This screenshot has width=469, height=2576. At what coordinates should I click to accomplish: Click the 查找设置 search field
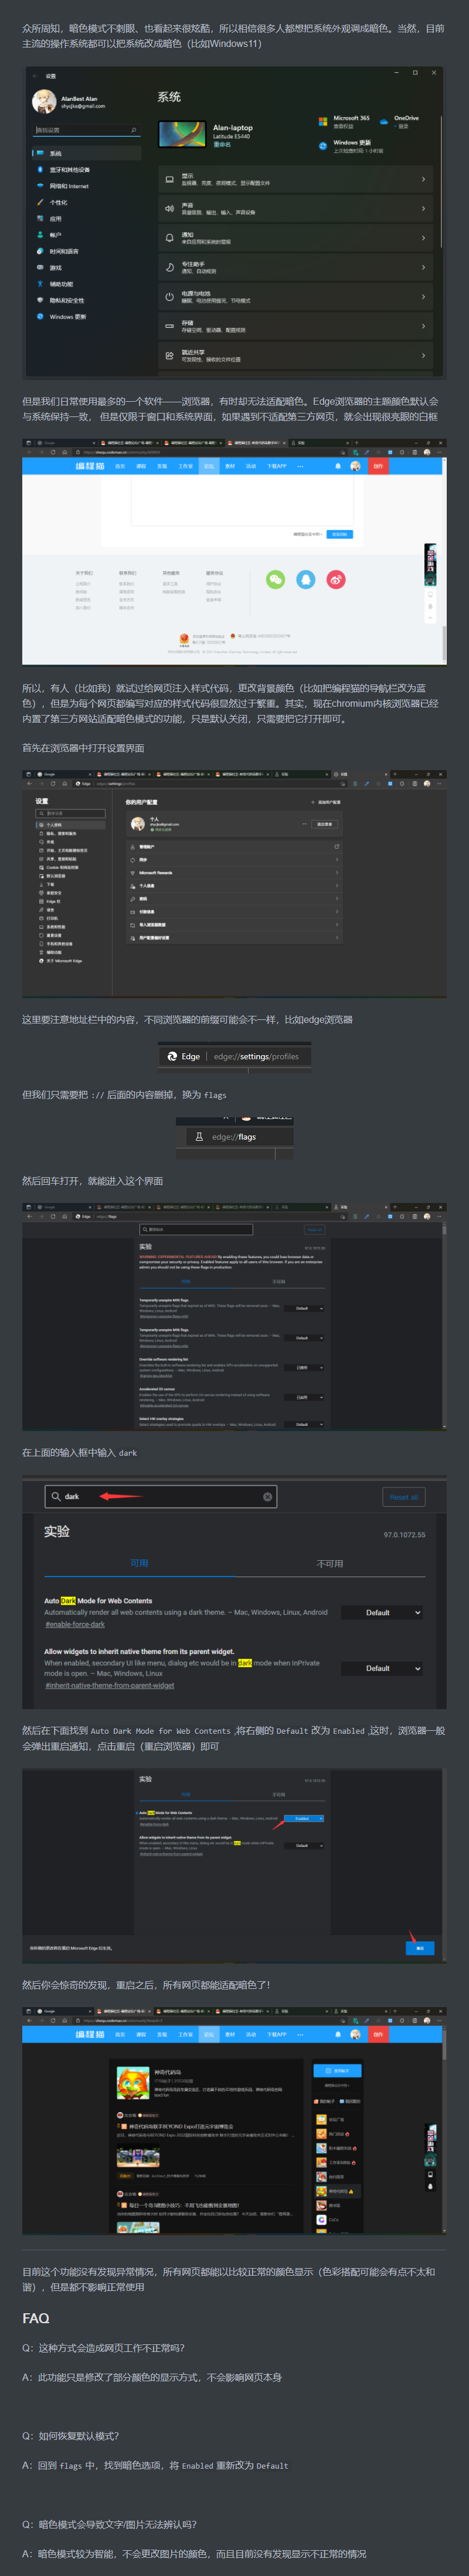86,130
